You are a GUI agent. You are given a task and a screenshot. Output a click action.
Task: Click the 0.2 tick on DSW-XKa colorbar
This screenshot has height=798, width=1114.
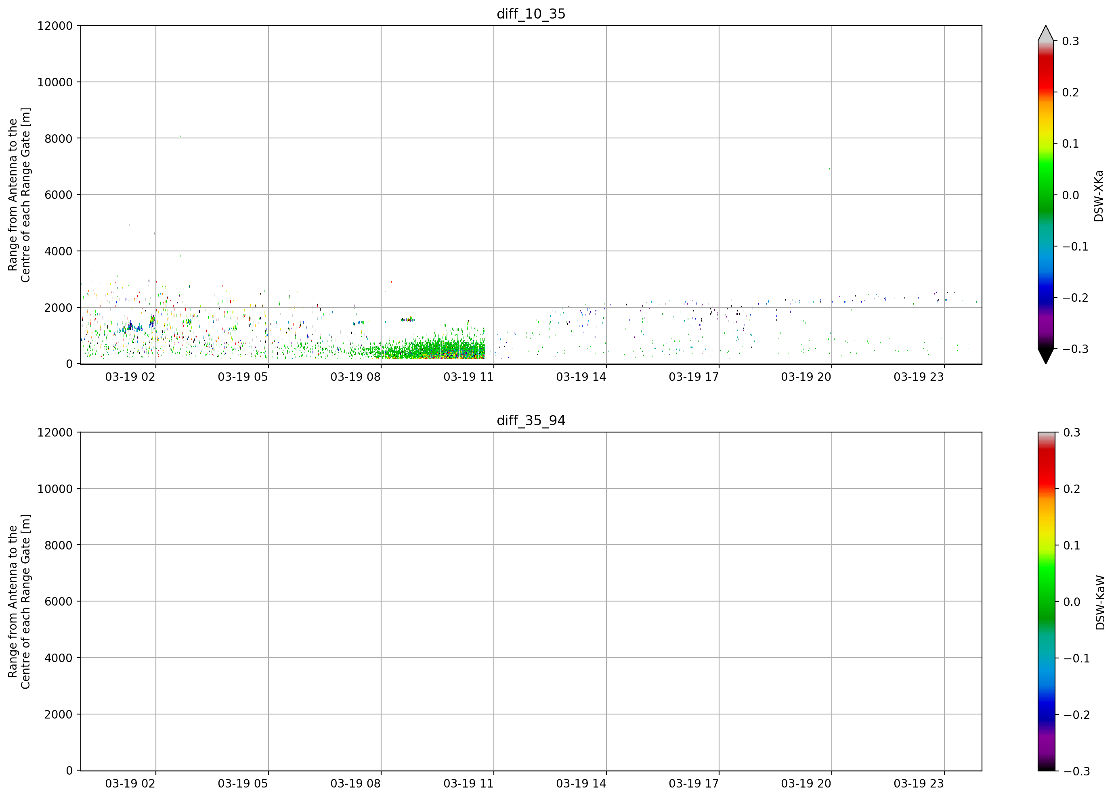1071,92
